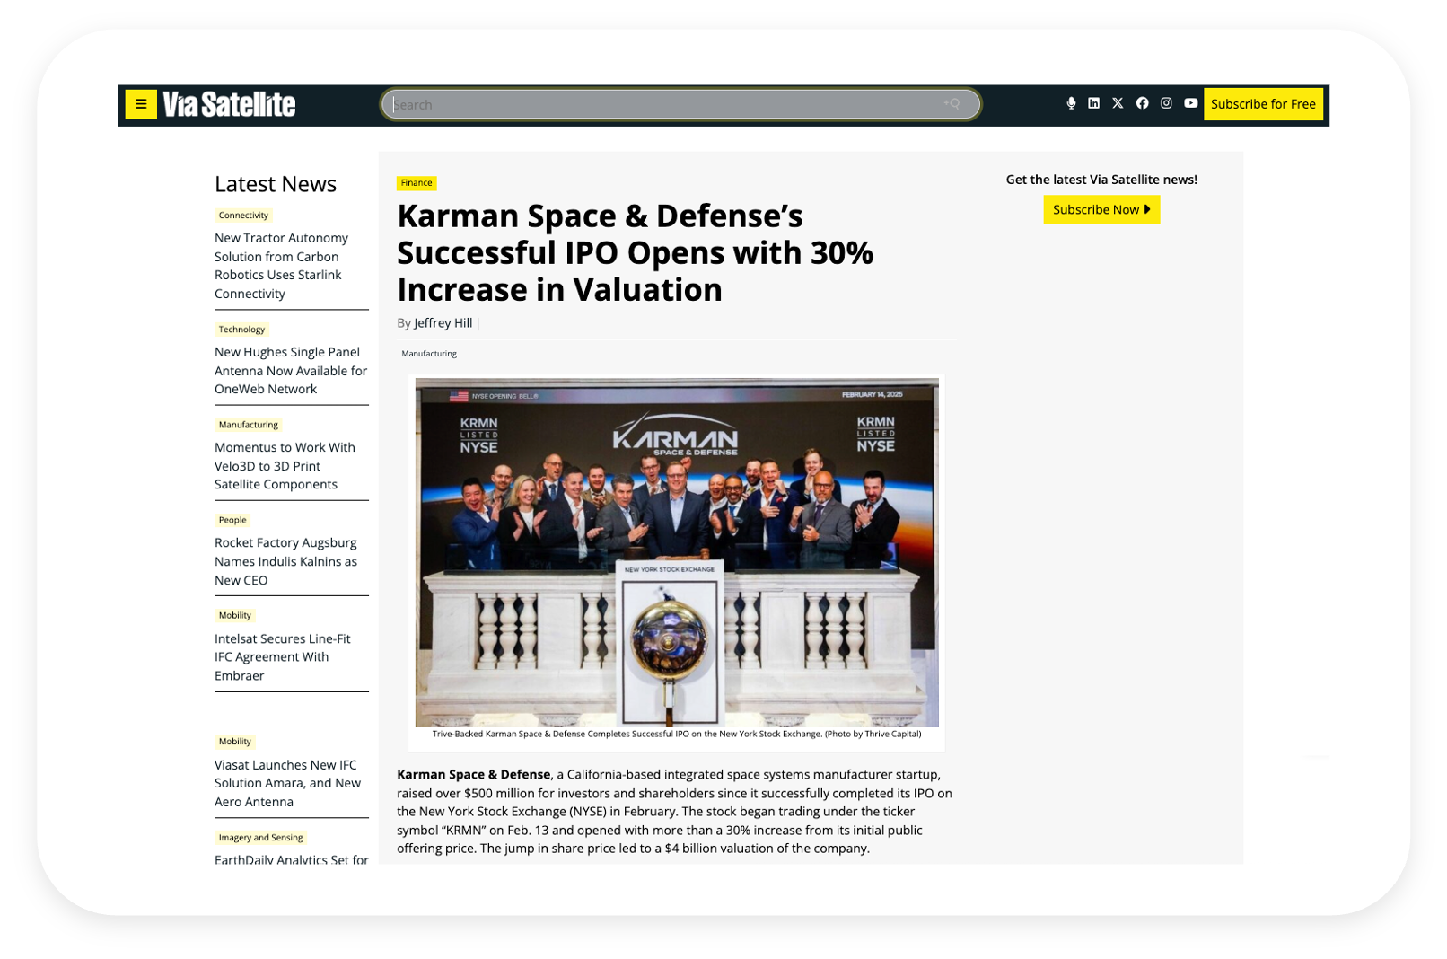This screenshot has width=1447, height=959.
Task: Open the YouTube icon link
Action: 1190,103
